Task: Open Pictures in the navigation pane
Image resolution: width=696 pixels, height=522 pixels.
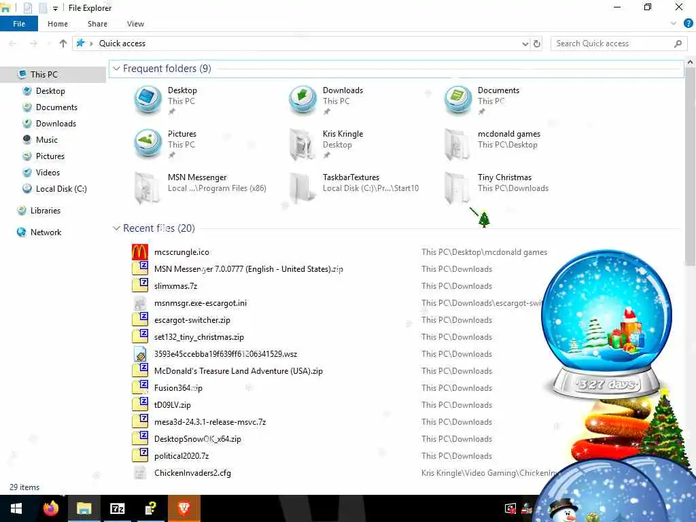Action: [x=50, y=156]
